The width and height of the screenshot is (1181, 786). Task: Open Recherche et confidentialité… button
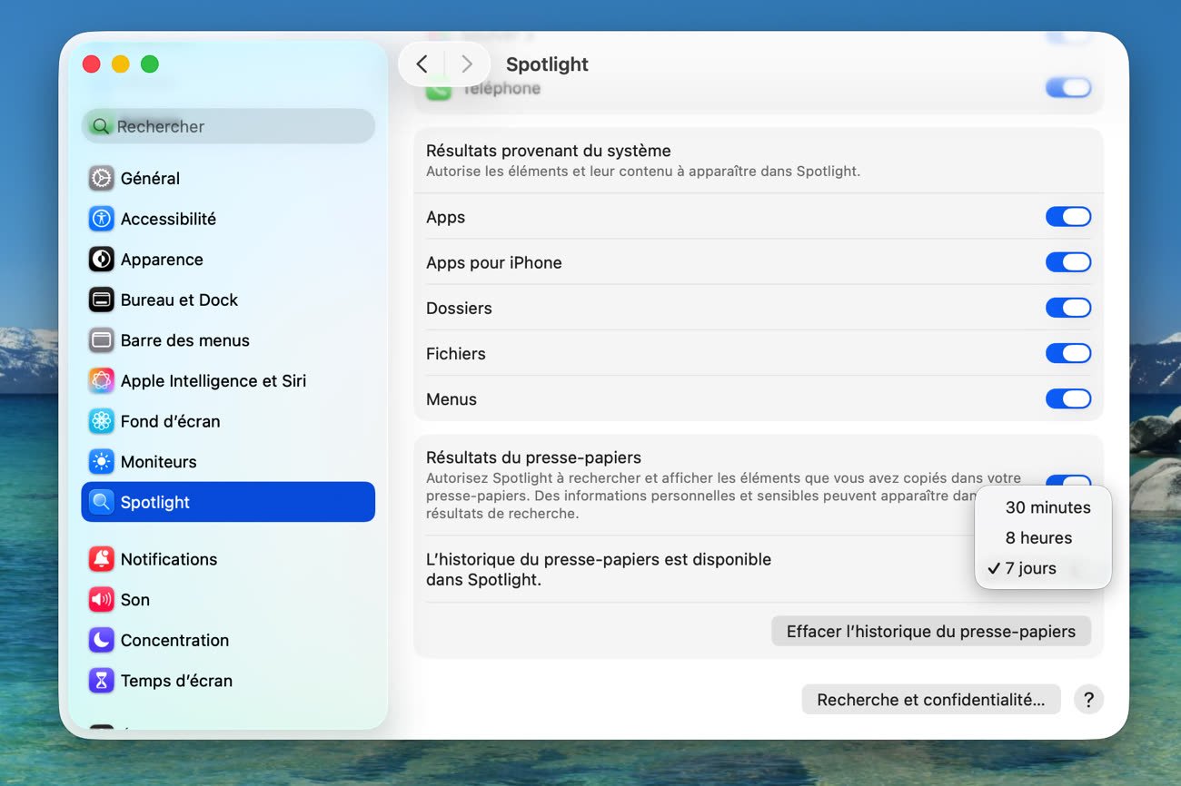coord(930,700)
